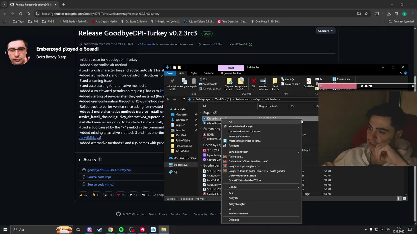Viewport: 417px width, 234px height.
Task: Open the Compare dropdown on GitHub
Action: (325, 31)
